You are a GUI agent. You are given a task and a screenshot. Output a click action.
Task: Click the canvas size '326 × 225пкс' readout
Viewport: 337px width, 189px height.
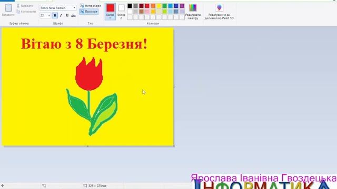[97, 186]
